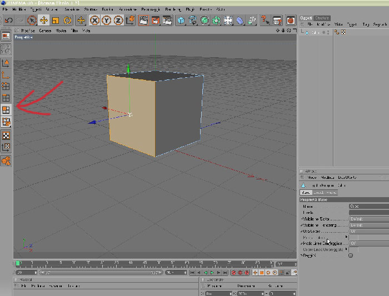Select the Live Selection tool
This screenshot has width=389, height=296.
(x=32, y=21)
